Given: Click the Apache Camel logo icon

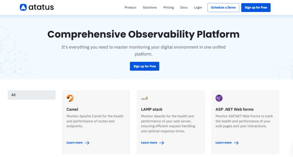Looking at the screenshot, I should pyautogui.click(x=70, y=98).
